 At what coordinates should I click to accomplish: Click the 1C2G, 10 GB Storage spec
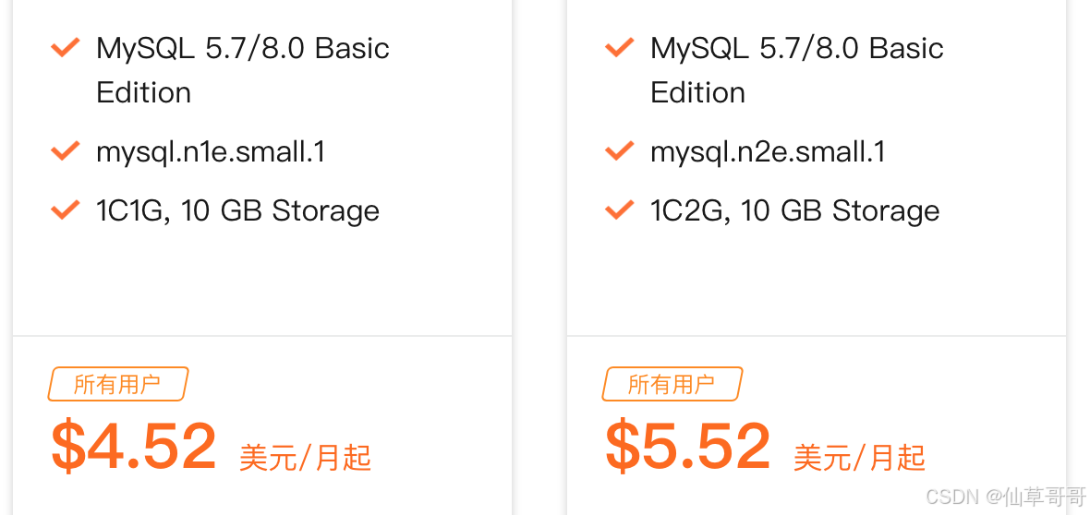click(794, 211)
